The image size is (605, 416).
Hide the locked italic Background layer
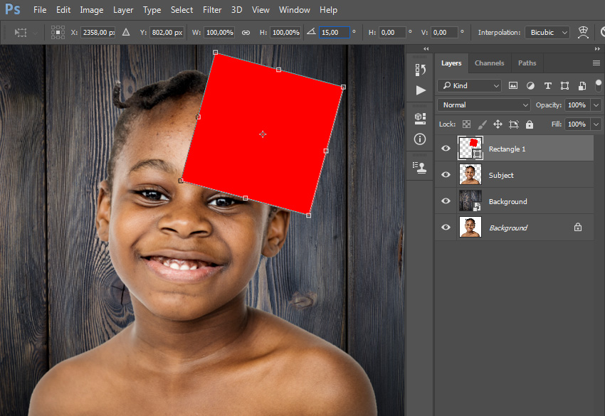coord(446,227)
